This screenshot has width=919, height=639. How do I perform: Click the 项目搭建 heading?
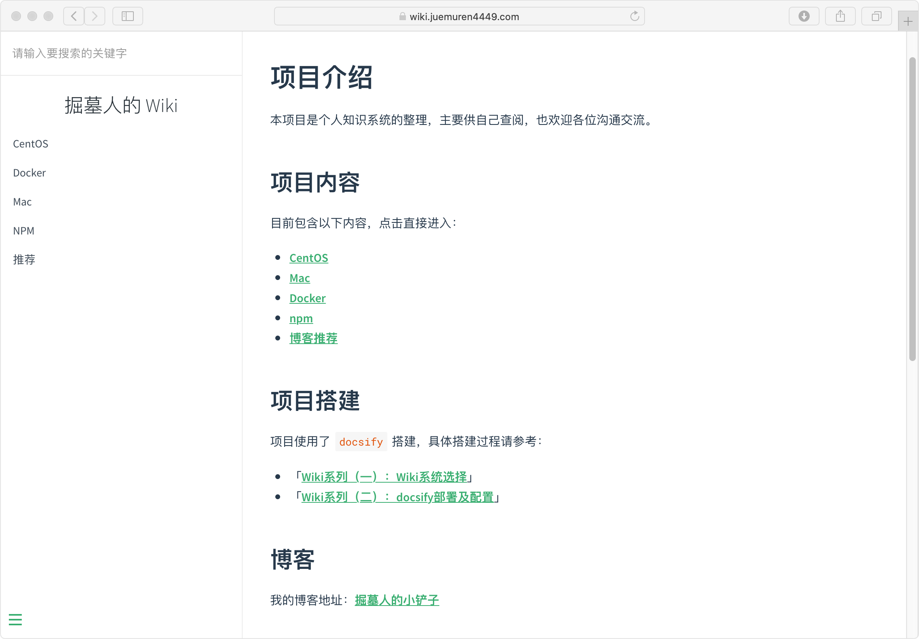(x=315, y=401)
